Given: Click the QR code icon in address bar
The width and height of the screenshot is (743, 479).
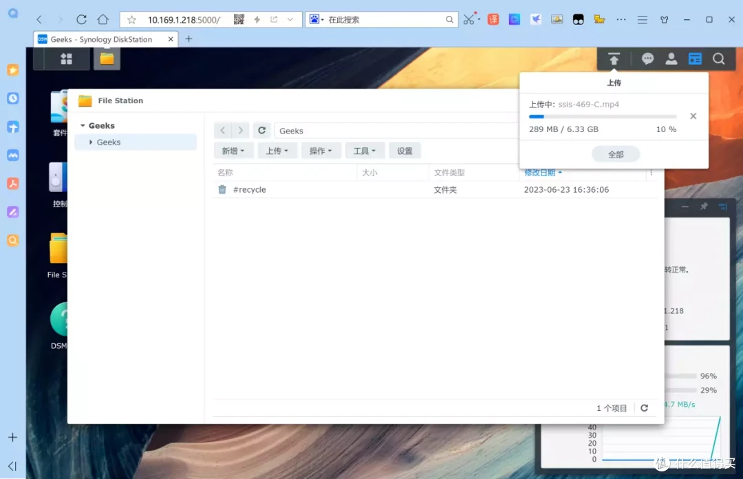Looking at the screenshot, I should coord(239,19).
